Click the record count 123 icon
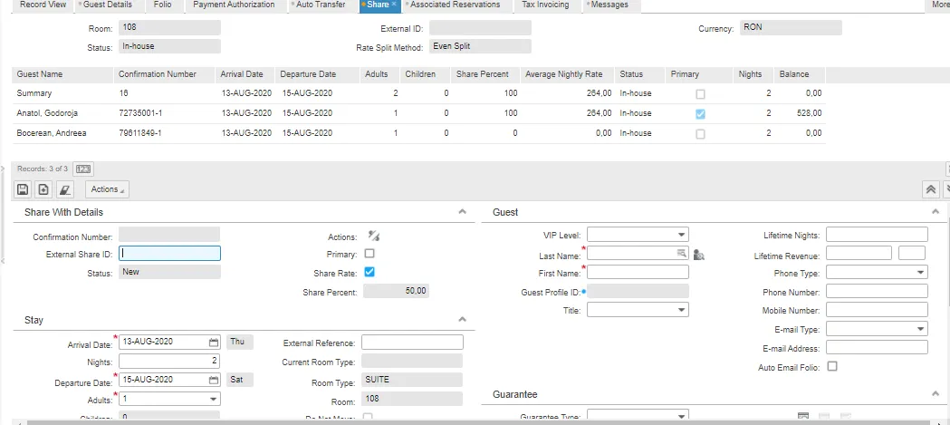Viewport: 950px width, 425px height. [x=83, y=169]
